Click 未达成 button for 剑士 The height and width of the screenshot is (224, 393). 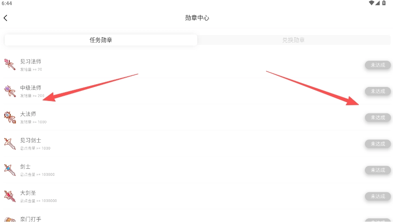[x=378, y=170]
